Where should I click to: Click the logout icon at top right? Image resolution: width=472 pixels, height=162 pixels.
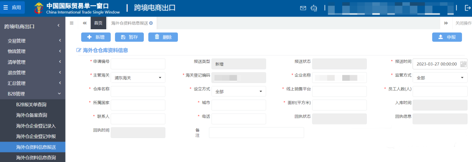tap(468, 8)
